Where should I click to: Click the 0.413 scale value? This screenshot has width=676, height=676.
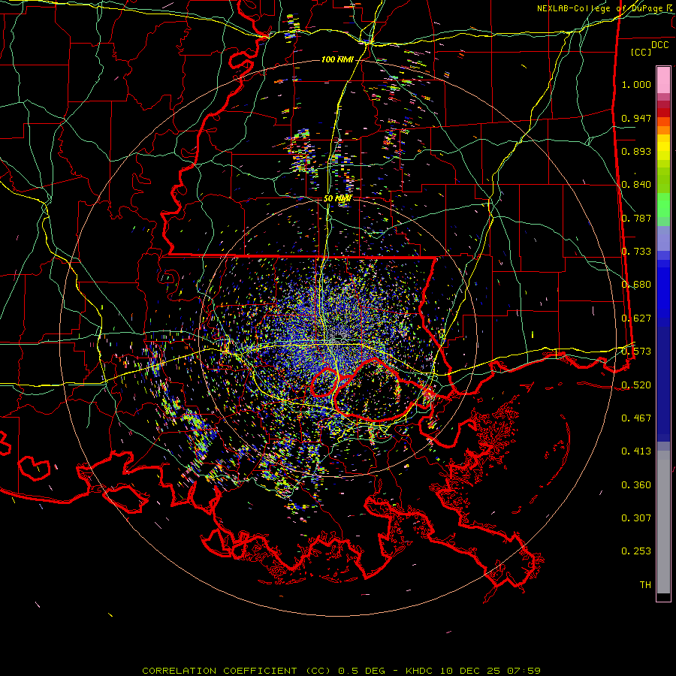[x=636, y=451]
